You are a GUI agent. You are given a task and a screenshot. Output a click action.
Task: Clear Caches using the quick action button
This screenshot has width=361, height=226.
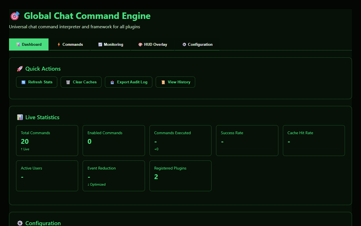(81, 82)
